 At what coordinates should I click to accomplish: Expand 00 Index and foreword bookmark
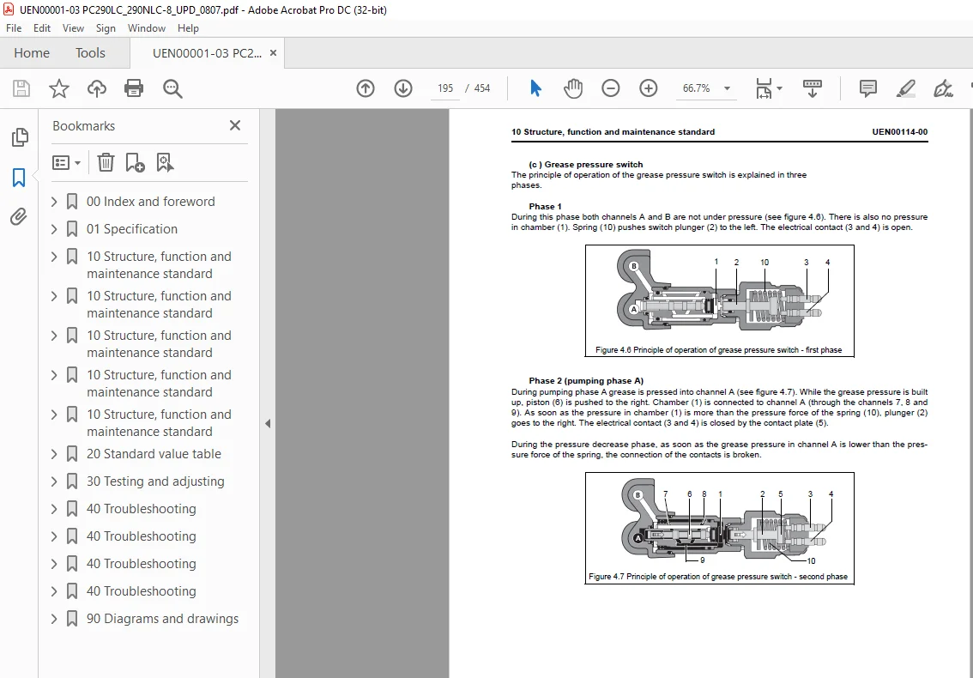click(x=54, y=201)
